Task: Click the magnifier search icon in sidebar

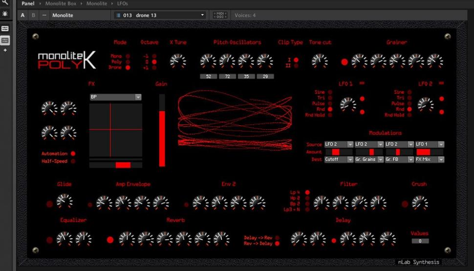Action: 5,2
